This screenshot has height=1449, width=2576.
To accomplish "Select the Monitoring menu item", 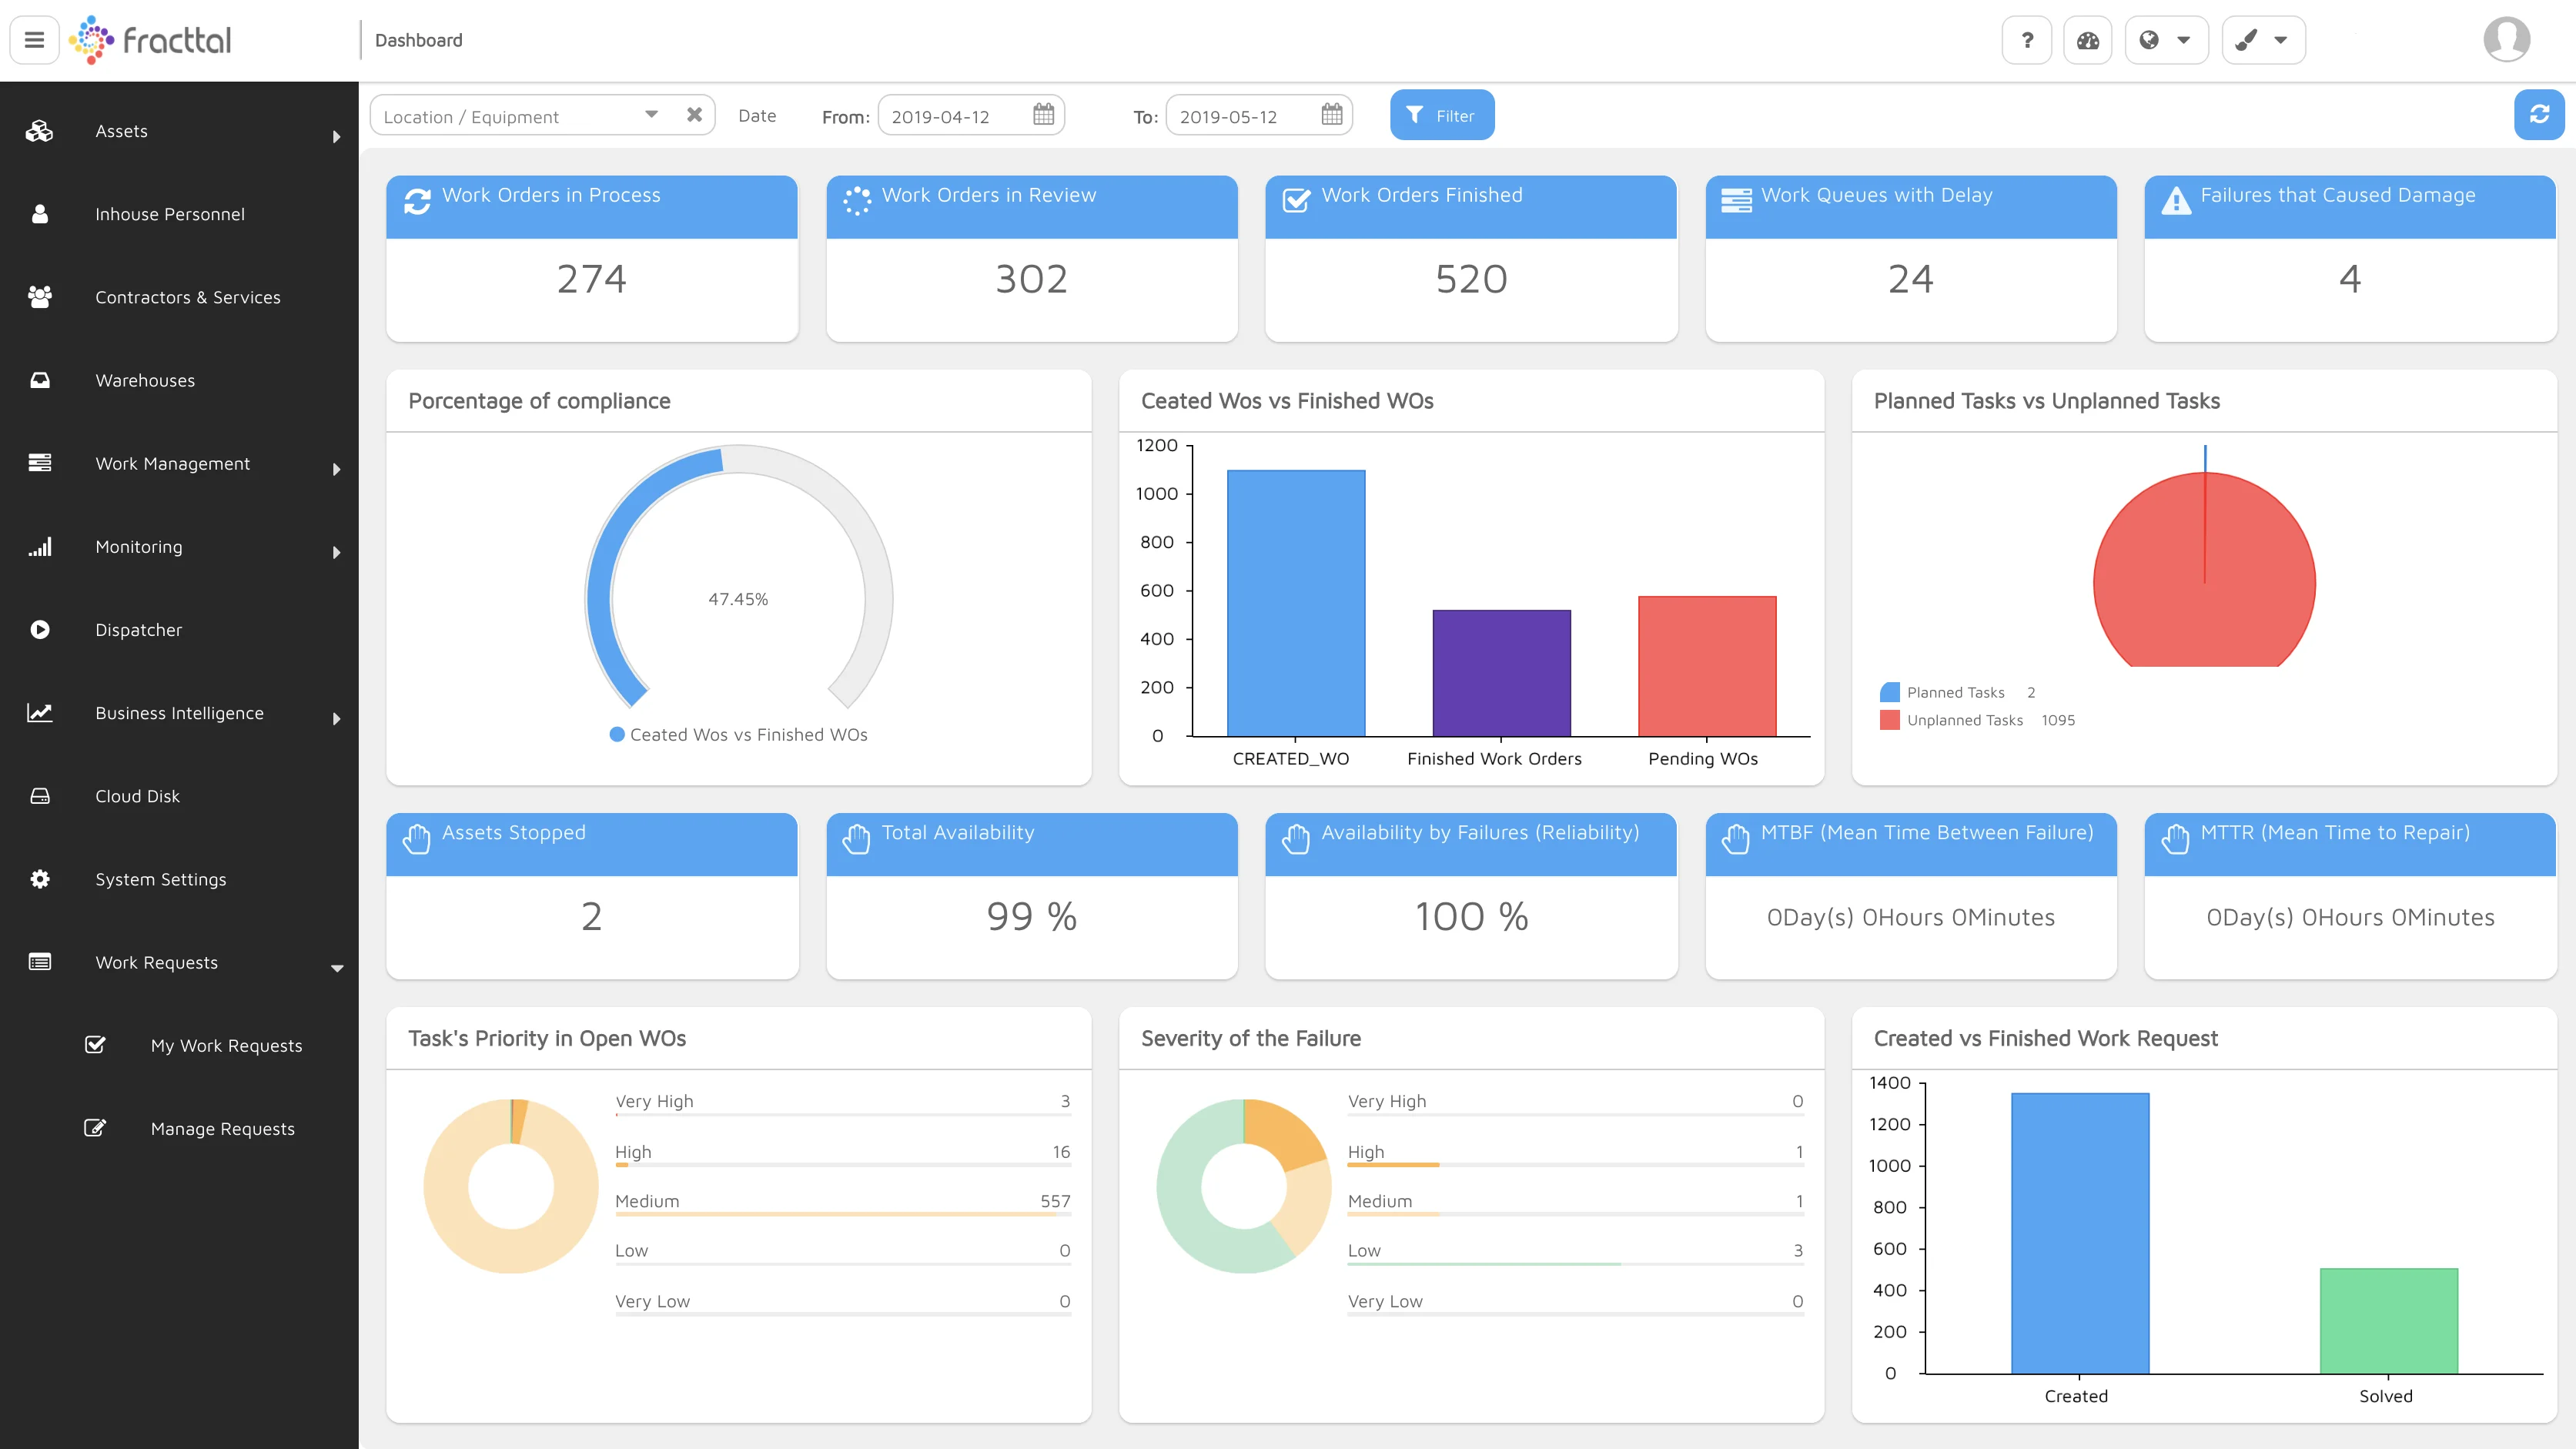I will (x=179, y=545).
